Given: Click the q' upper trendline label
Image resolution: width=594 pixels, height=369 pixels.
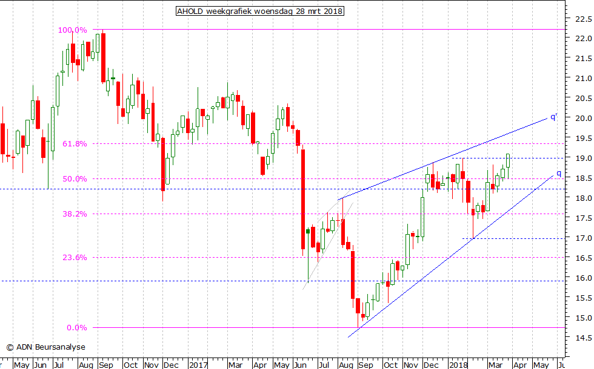Looking at the screenshot, I should point(553,117).
